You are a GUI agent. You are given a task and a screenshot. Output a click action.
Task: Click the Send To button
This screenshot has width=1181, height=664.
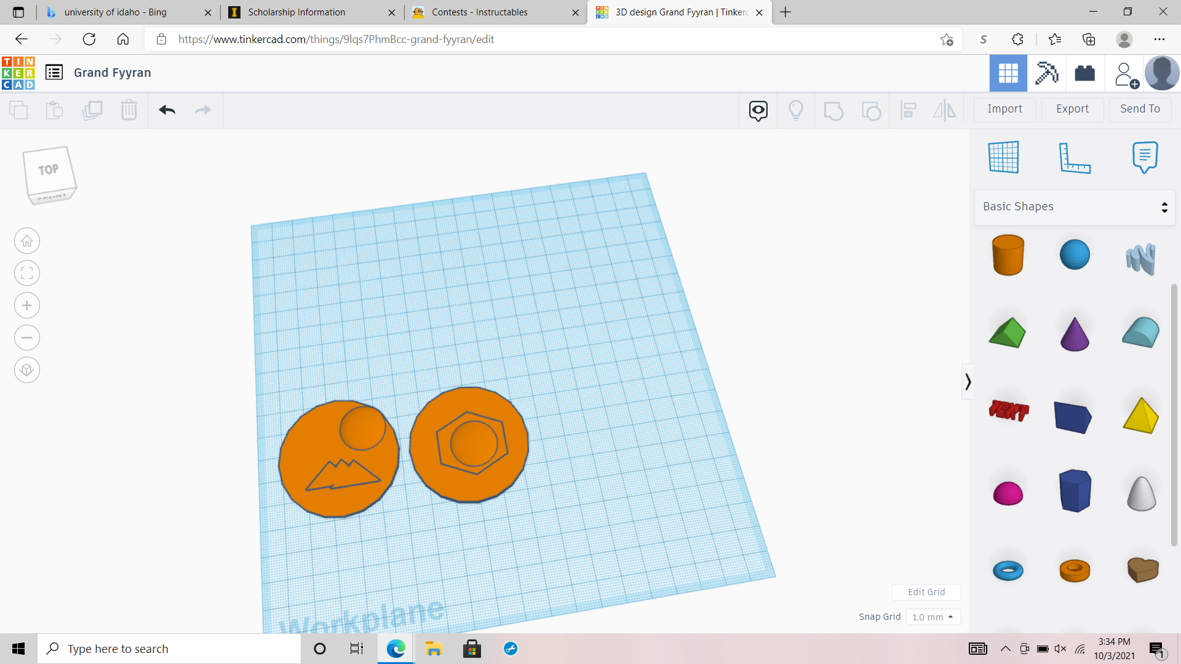(x=1140, y=109)
